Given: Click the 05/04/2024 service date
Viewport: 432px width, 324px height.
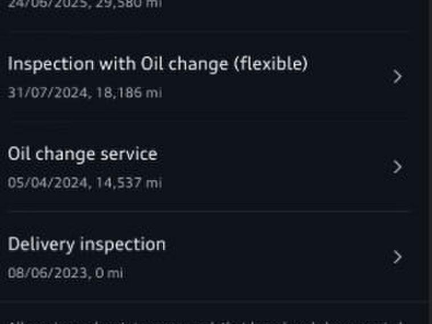Looking at the screenshot, I should [x=47, y=183].
